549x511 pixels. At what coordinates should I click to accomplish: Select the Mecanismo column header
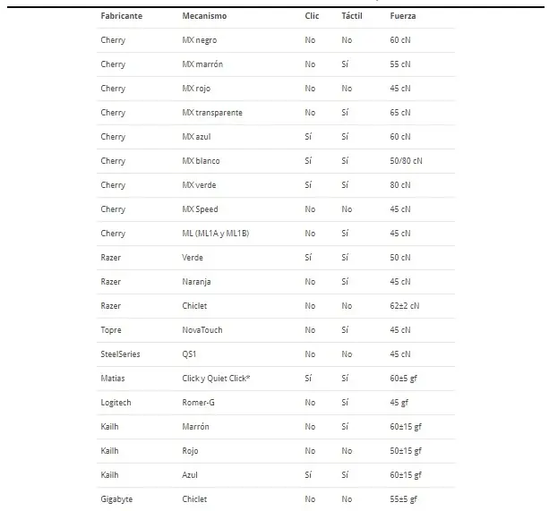tap(204, 16)
